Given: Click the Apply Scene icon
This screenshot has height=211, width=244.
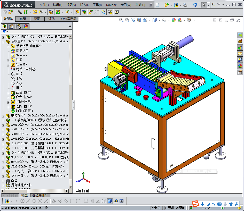Looking at the screenshot, I should pyautogui.click(x=180, y=20).
